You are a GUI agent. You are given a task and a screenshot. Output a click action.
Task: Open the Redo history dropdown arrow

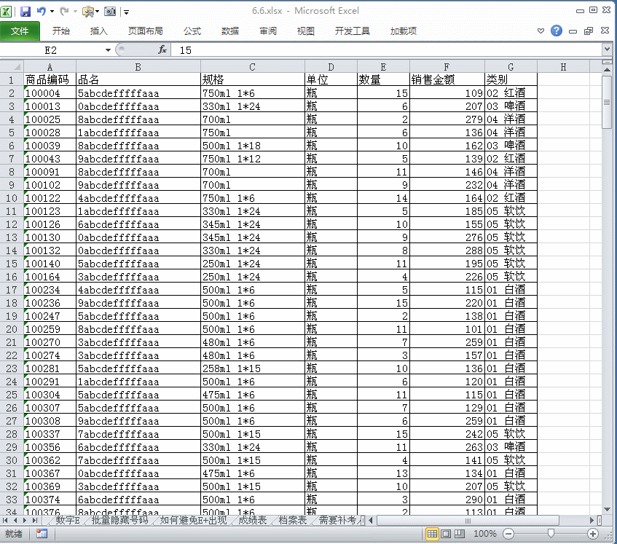click(75, 12)
